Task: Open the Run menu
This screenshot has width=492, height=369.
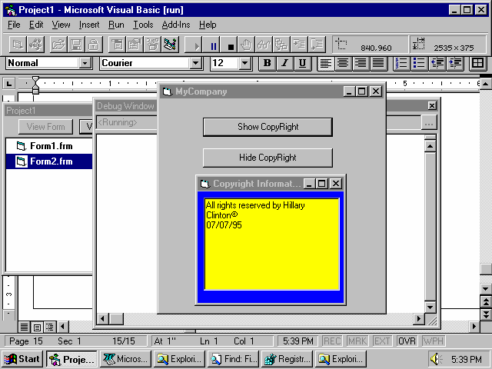Action: (116, 25)
